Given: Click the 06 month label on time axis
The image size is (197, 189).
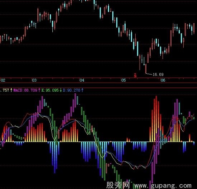Looking at the screenshot, I should pos(163,80).
